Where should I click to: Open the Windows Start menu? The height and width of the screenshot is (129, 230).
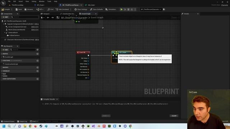(x=4, y=126)
